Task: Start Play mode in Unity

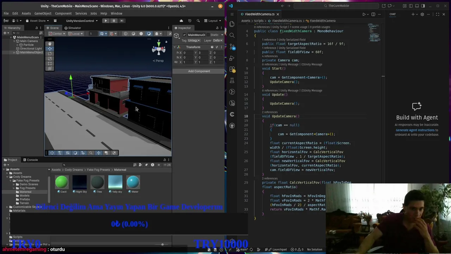Action: pos(106,20)
